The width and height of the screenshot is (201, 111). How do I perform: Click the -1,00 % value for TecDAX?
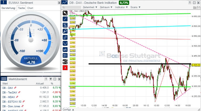tap(56, 92)
